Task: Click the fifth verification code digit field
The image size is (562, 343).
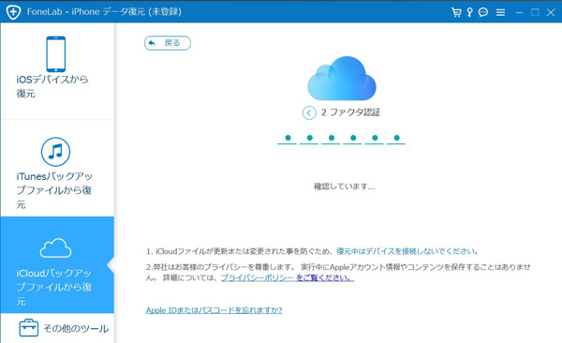Action: pyautogui.click(x=374, y=139)
